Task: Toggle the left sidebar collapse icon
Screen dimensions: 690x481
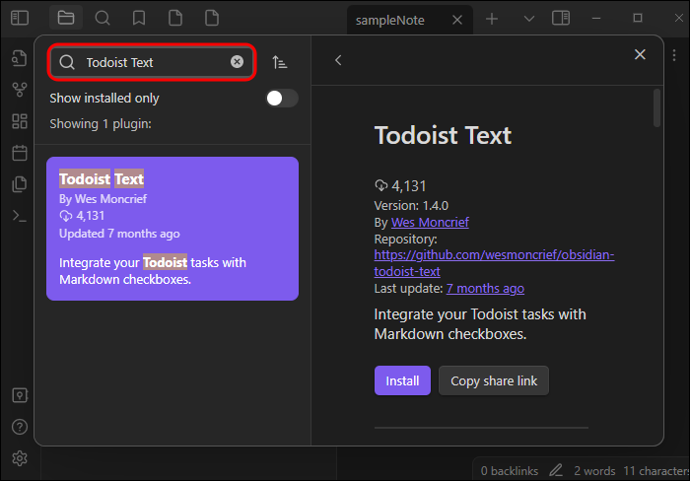Action: pyautogui.click(x=20, y=18)
